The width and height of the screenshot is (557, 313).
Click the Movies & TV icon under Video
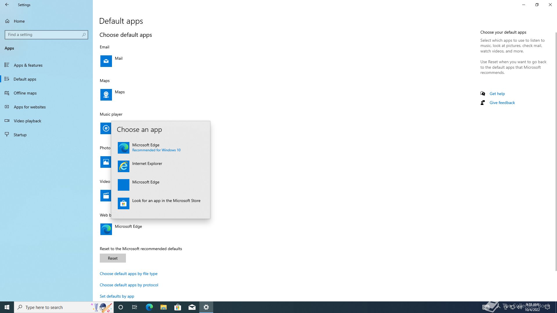[x=106, y=196]
